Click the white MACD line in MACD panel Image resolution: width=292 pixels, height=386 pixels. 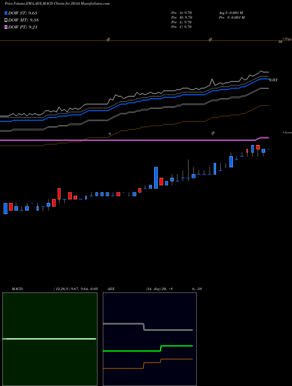[49, 339]
